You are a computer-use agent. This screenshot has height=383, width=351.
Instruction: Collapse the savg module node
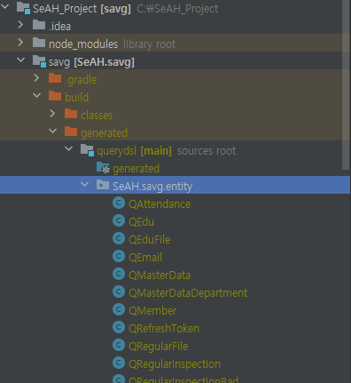(x=20, y=60)
